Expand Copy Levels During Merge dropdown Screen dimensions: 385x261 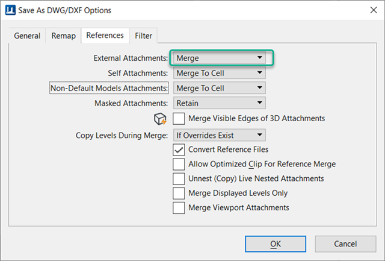pos(219,135)
